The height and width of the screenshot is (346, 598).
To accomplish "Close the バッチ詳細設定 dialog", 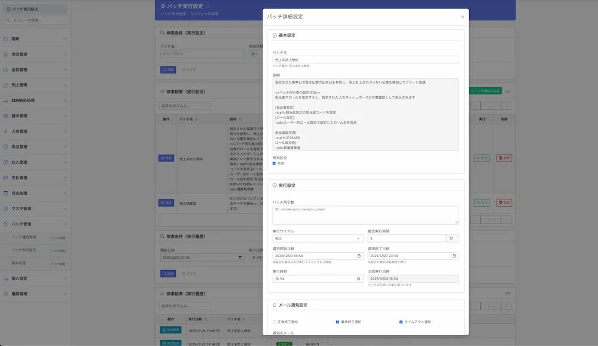I will (x=462, y=17).
